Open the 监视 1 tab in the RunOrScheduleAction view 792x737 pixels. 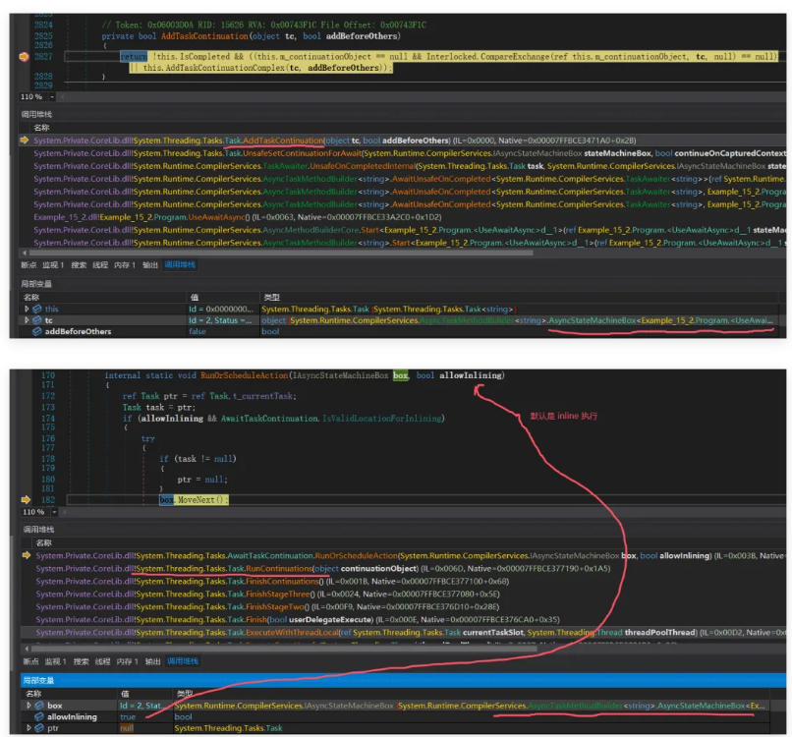pyautogui.click(x=56, y=661)
